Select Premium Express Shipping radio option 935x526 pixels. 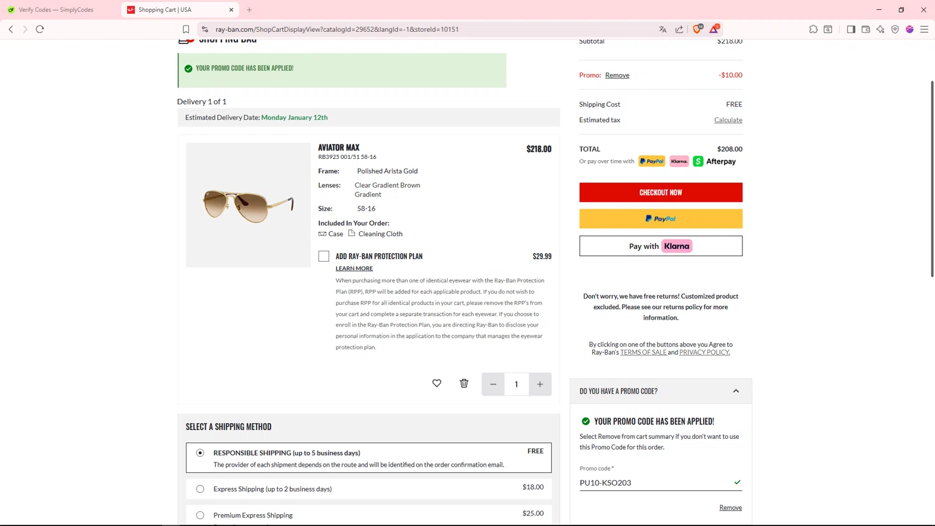(x=200, y=515)
